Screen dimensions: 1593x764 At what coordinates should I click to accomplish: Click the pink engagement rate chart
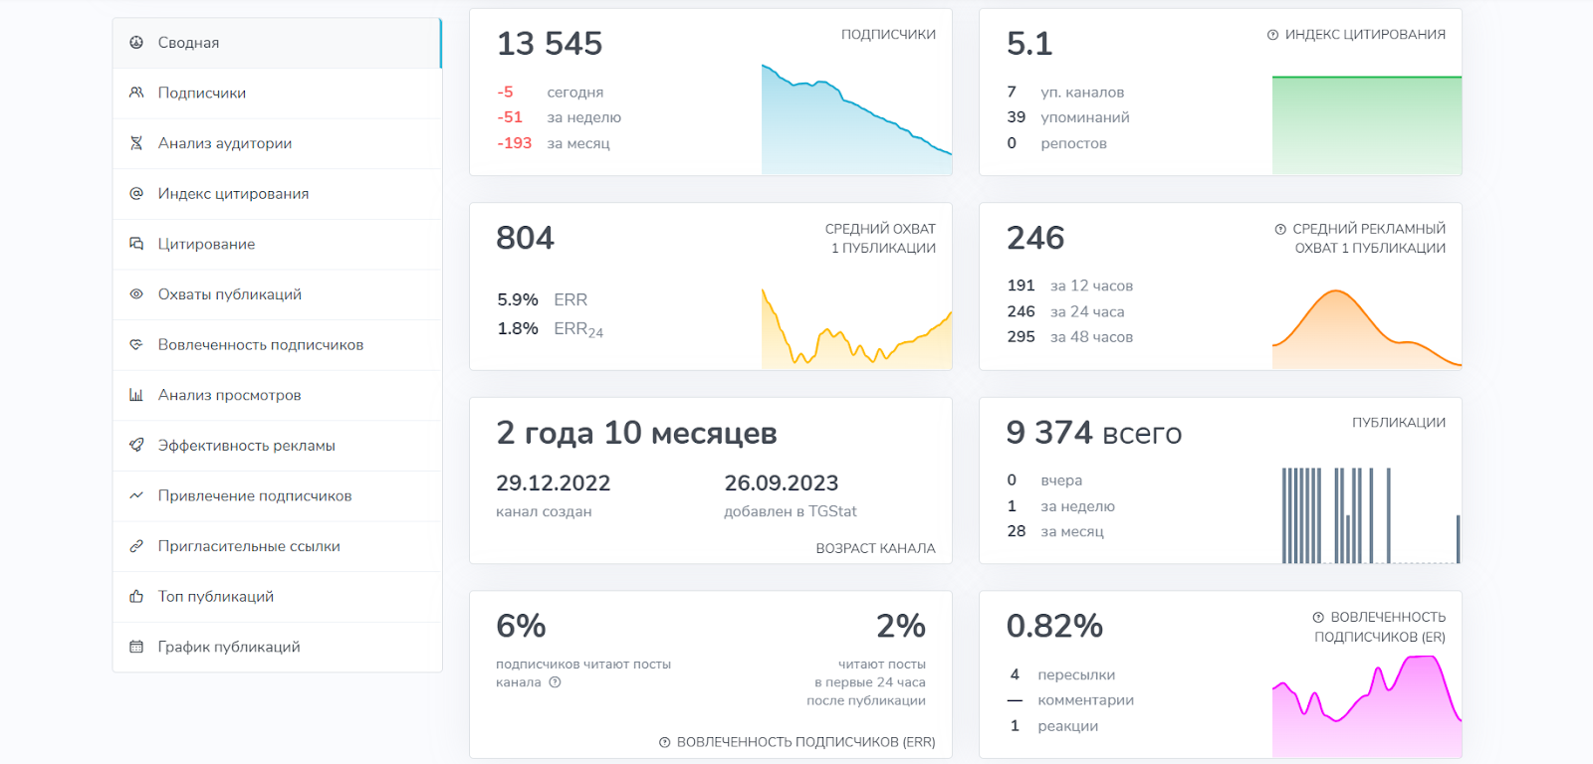1366,706
